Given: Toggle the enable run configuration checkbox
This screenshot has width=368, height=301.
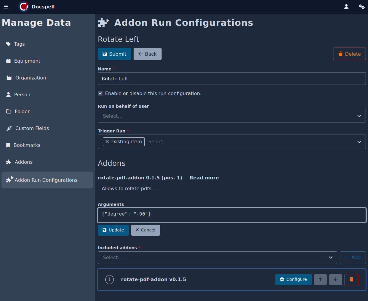Looking at the screenshot, I should pos(100,93).
